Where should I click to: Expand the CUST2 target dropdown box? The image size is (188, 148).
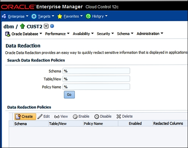(46, 26)
